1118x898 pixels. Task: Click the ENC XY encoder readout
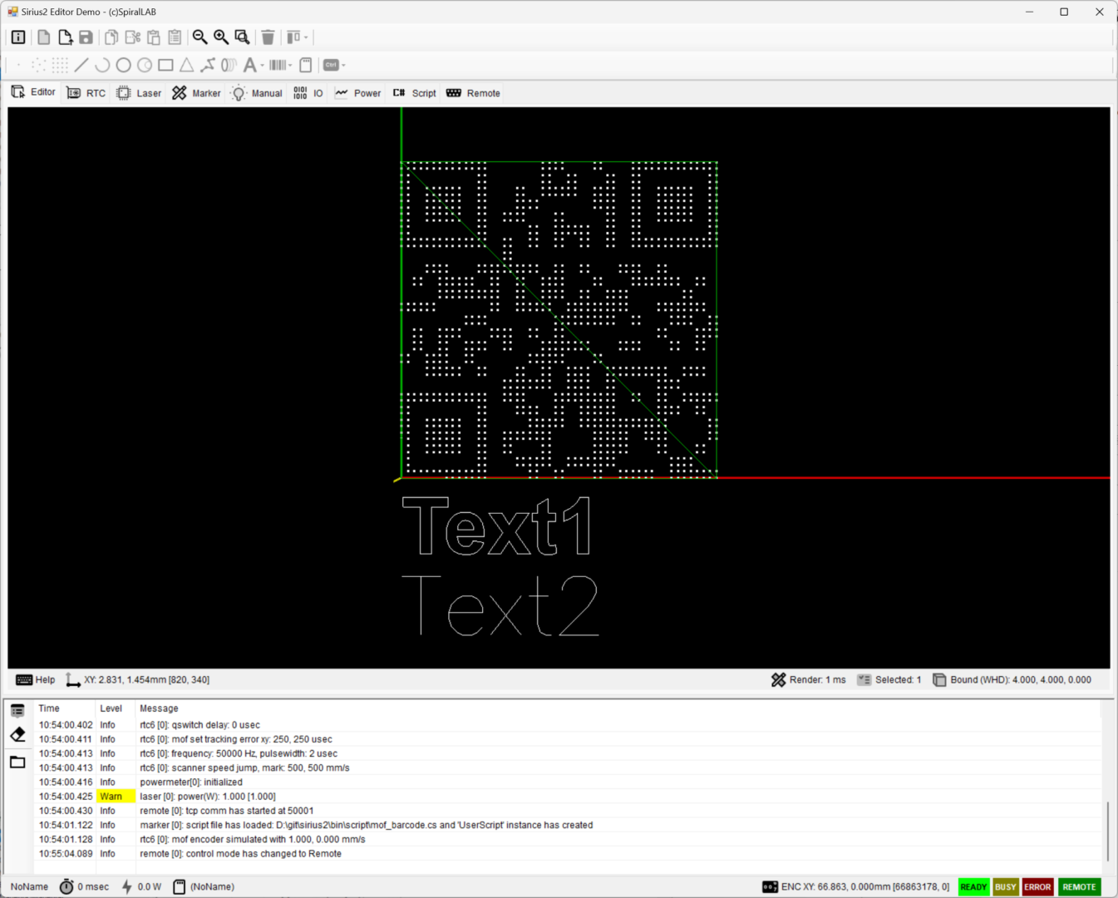[856, 887]
